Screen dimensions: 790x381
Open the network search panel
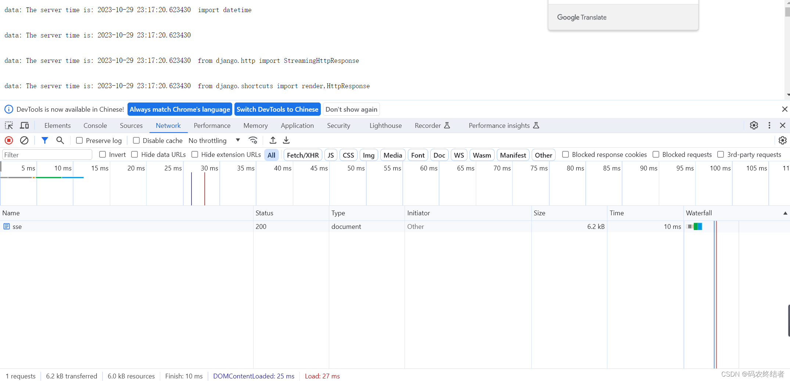60,140
